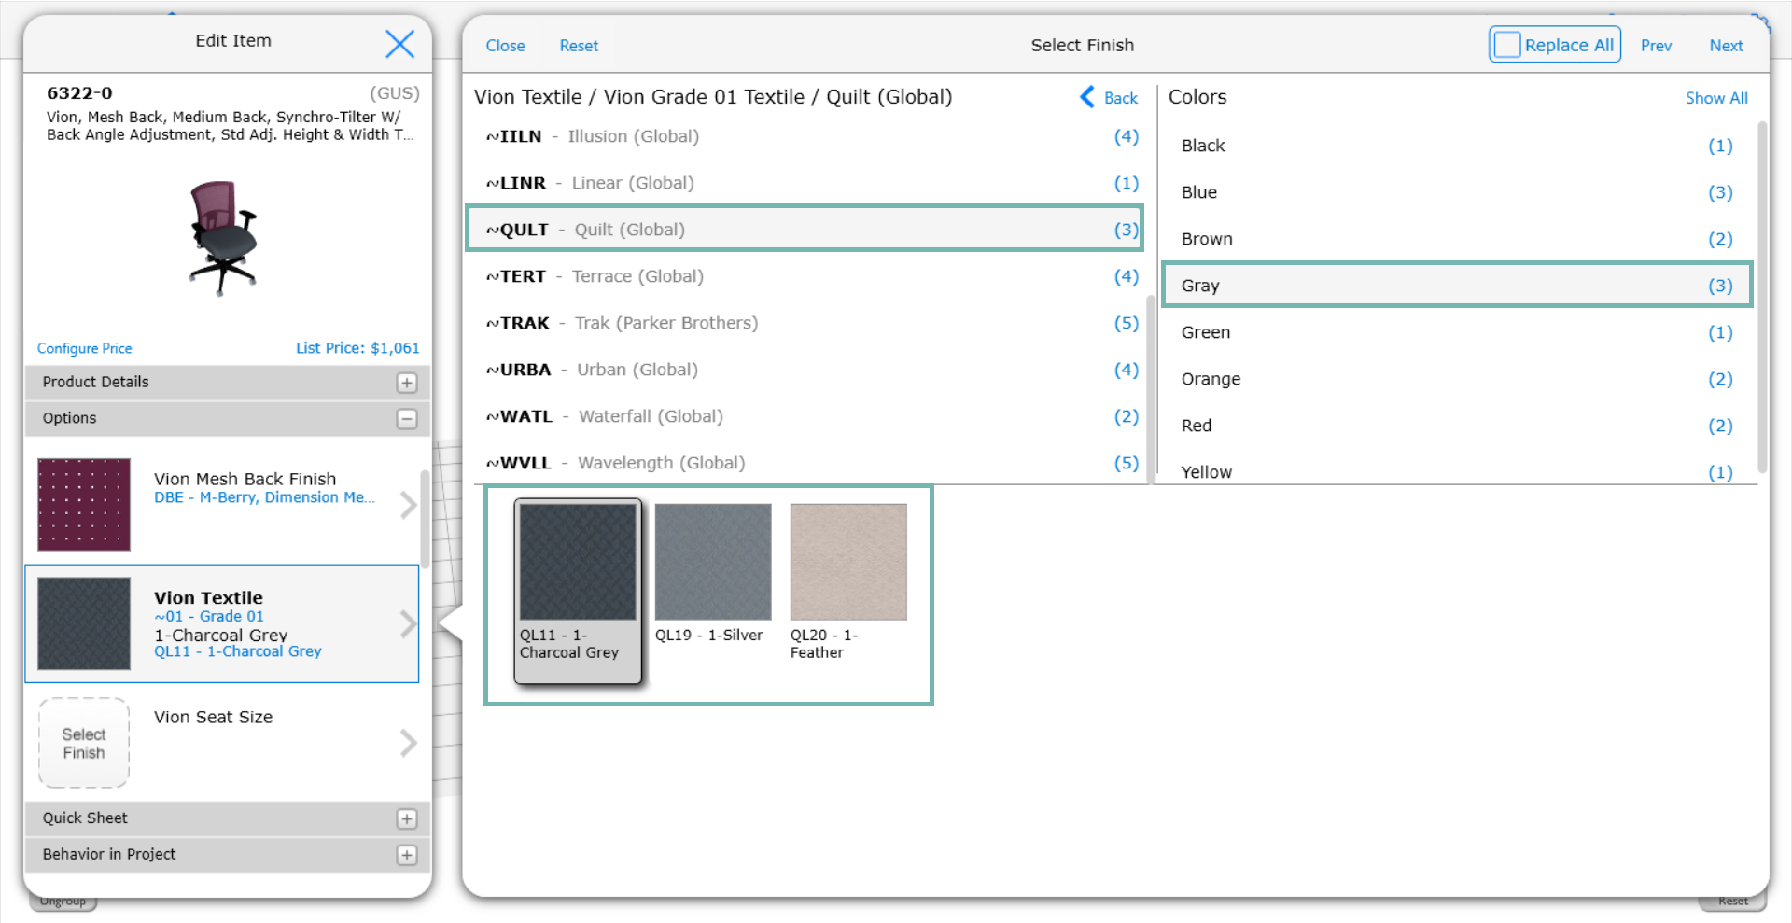Viewport: 1792px width, 923px height.
Task: Click Close in Select Finish header
Action: (505, 46)
